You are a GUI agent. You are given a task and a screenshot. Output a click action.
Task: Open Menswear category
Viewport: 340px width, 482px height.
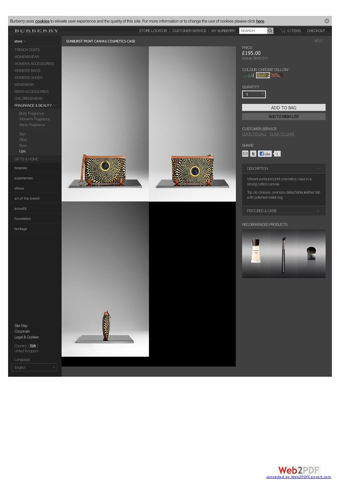(24, 84)
